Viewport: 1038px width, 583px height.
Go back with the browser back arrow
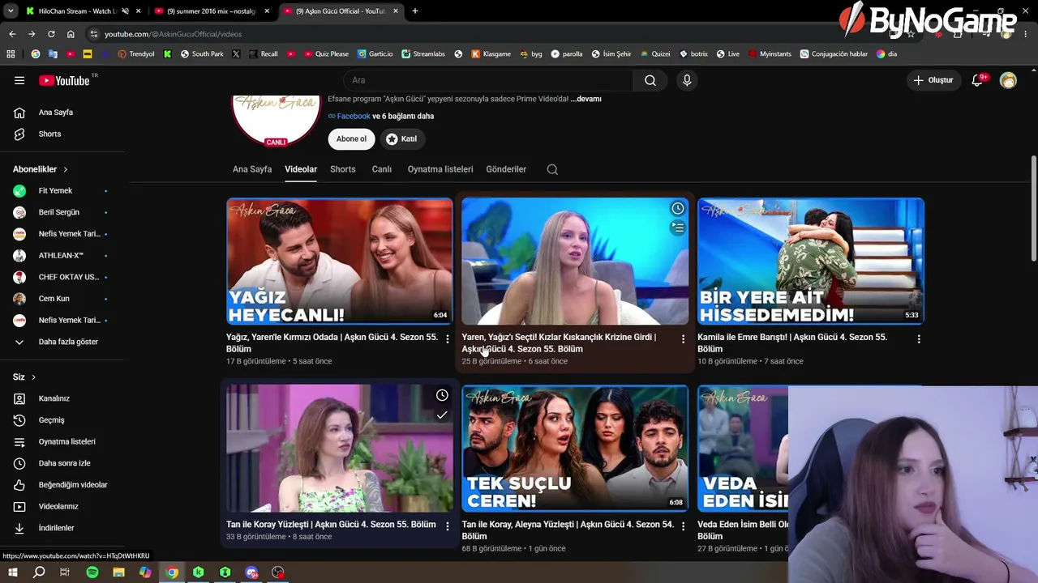click(12, 34)
